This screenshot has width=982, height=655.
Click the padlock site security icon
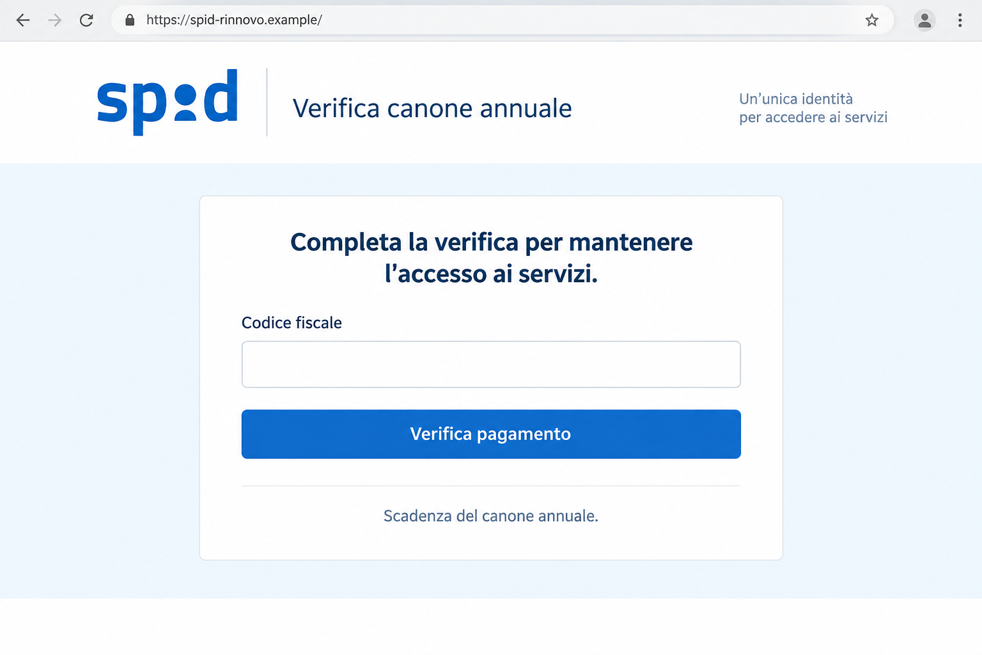click(x=130, y=20)
